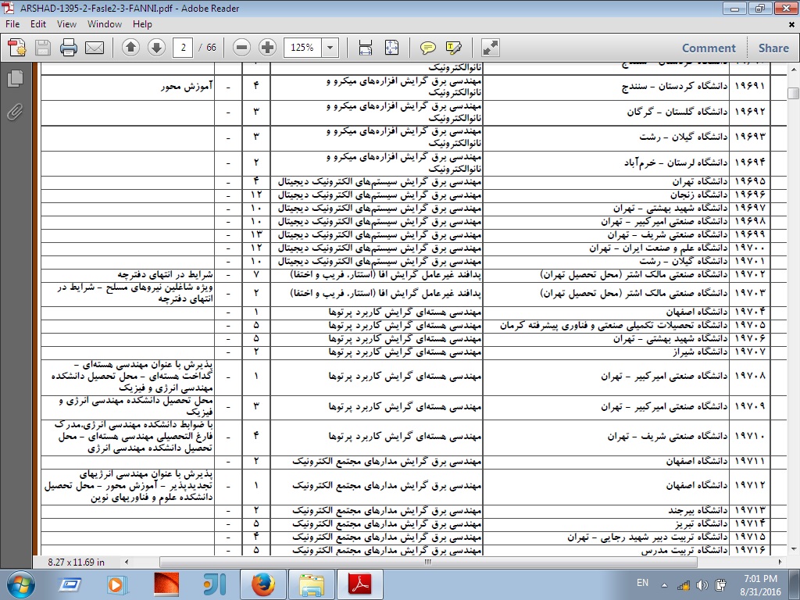Click the horizontal scrollbar thumb
The width and height of the screenshot is (800, 600).
tap(427, 562)
